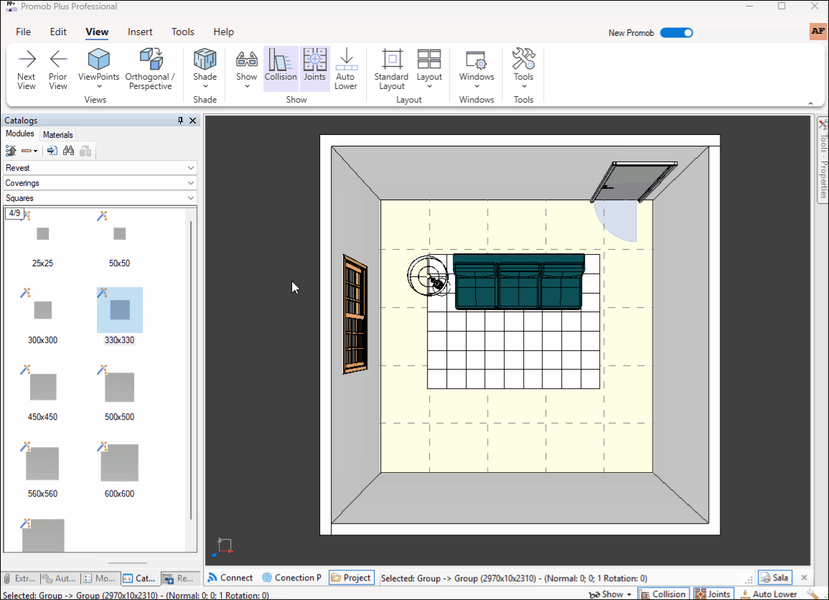
Task: Open the ViewPoints cube menu
Action: click(x=99, y=69)
